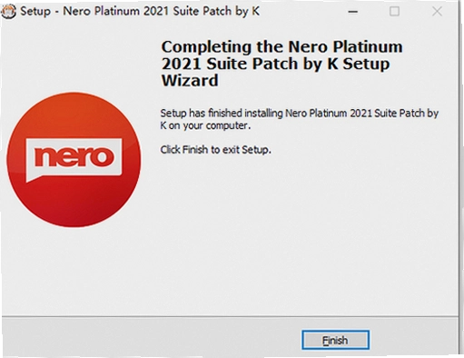464x358 pixels.
Task: Click the setup icon in title bar
Action: tap(8, 12)
